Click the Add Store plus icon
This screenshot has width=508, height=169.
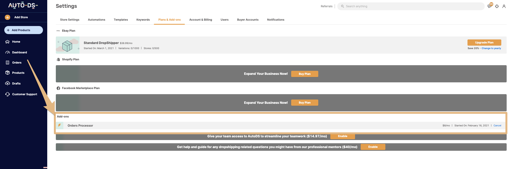[8, 17]
